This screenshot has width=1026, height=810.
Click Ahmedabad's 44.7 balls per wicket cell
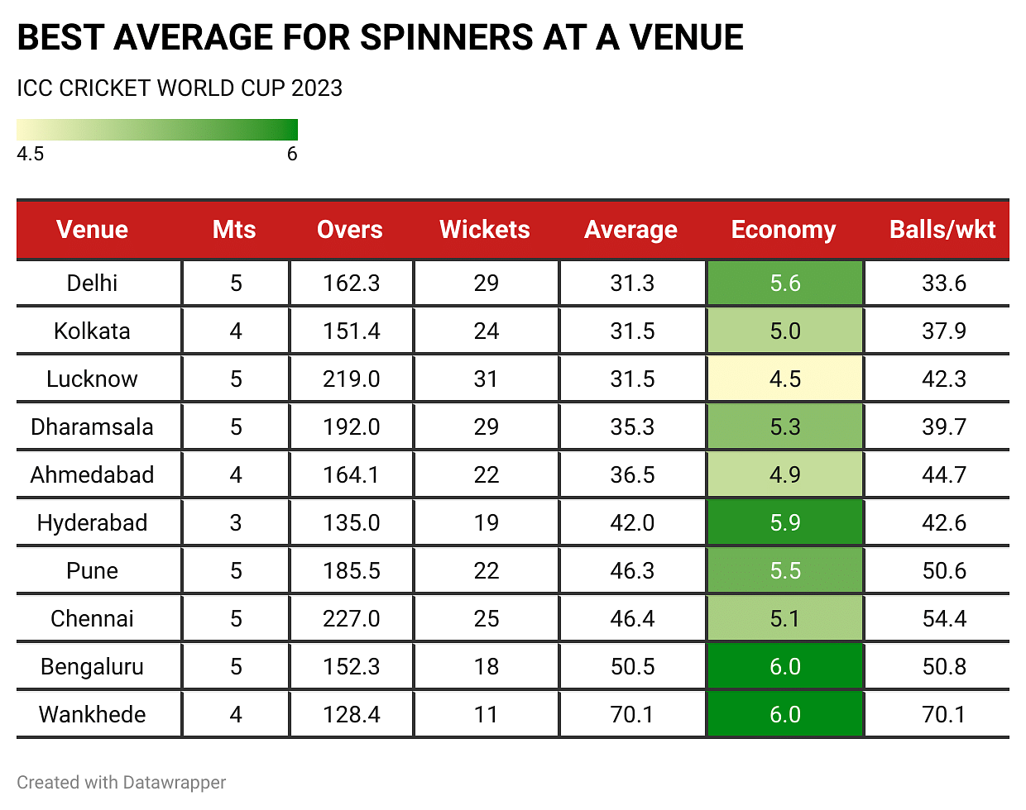(x=944, y=475)
